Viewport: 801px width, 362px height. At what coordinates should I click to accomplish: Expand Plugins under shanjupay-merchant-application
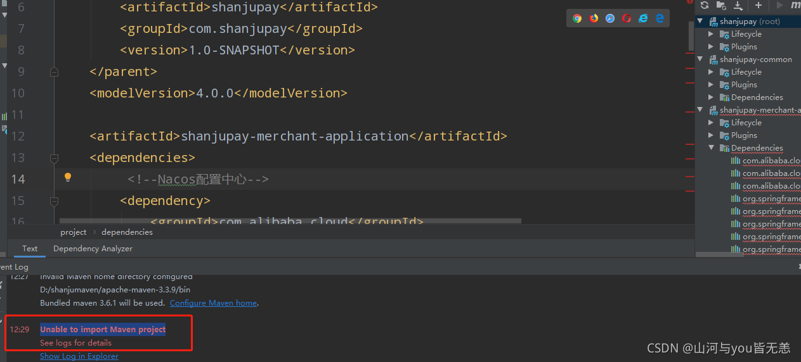coord(711,135)
